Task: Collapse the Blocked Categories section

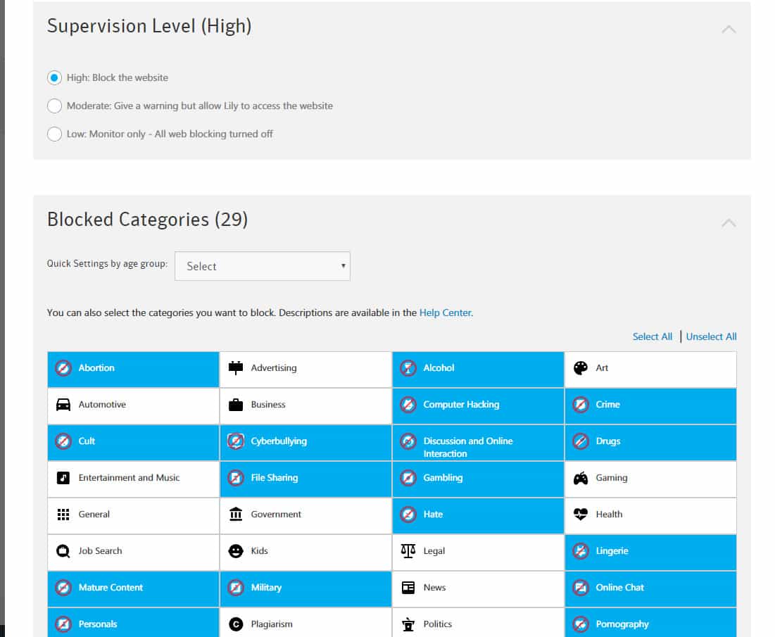Action: (x=729, y=223)
